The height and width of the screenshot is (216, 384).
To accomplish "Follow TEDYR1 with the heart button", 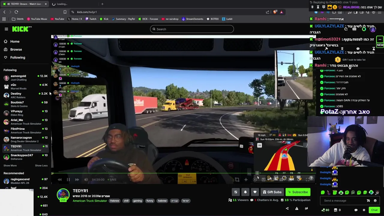I will [255, 192].
